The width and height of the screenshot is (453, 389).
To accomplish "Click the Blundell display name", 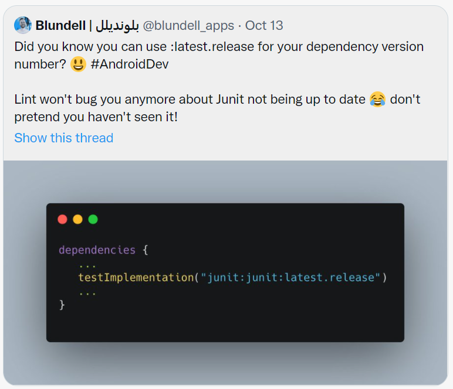I will tap(60, 25).
